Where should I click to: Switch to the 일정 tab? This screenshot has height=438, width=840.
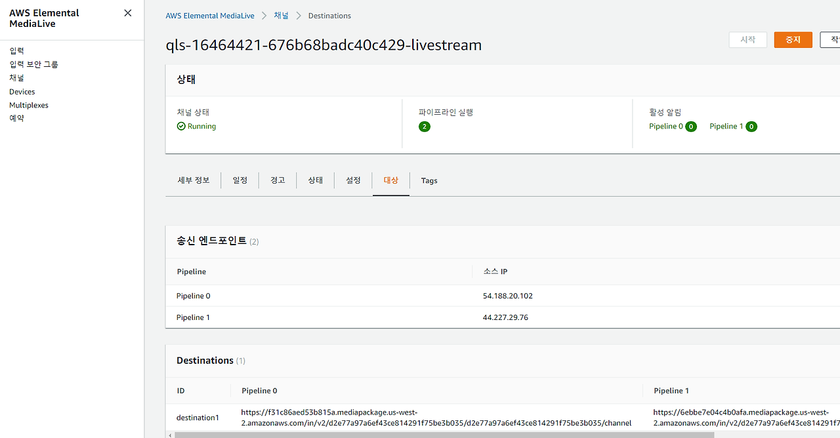pyautogui.click(x=240, y=180)
